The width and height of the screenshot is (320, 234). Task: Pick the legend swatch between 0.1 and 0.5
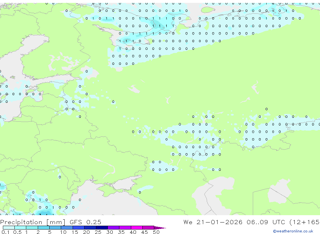tap(9, 228)
